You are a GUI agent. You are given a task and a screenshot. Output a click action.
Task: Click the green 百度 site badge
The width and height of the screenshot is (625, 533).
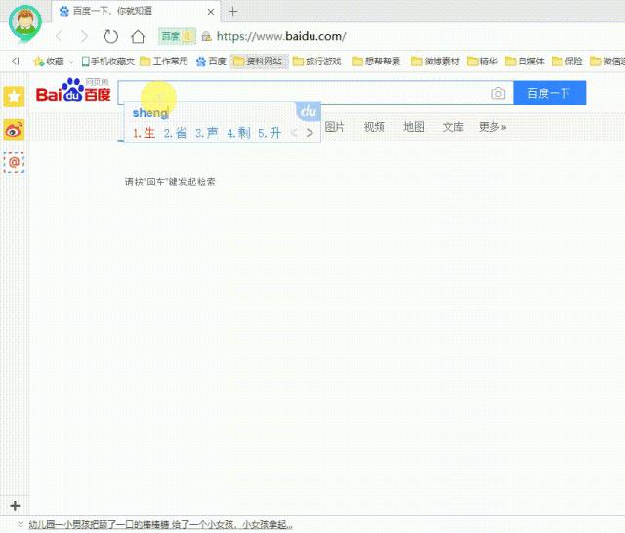(177, 37)
